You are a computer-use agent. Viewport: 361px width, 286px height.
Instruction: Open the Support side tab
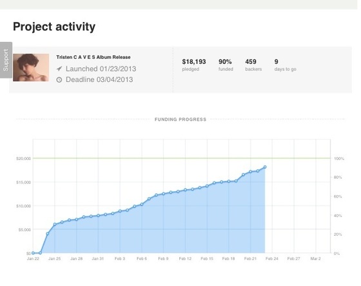pyautogui.click(x=6, y=60)
